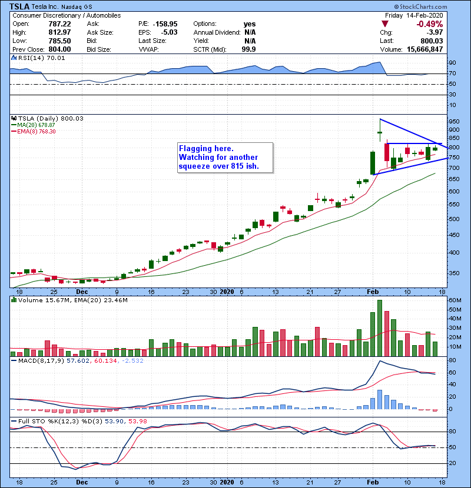Click the tallest volume bar in early February
The width and height of the screenshot is (471, 488).
click(379, 328)
